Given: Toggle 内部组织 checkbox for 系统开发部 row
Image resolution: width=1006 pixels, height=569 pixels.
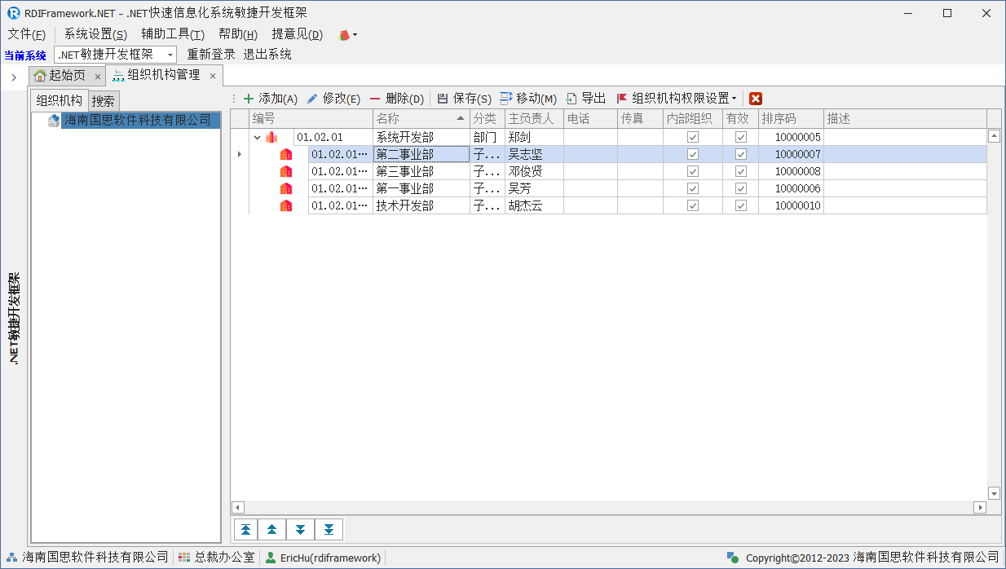Looking at the screenshot, I should pos(693,137).
